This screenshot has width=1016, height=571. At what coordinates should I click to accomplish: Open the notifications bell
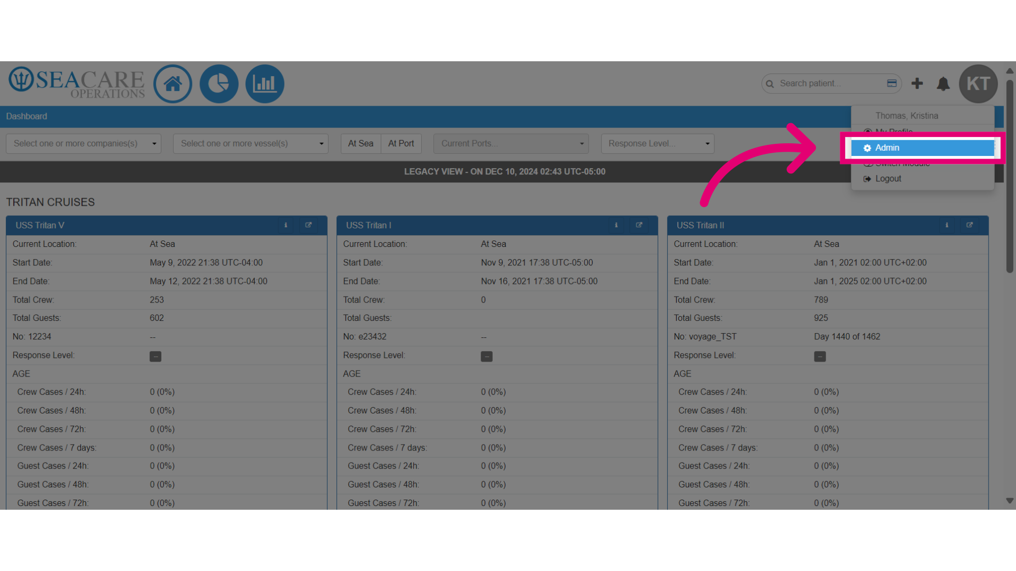943,84
